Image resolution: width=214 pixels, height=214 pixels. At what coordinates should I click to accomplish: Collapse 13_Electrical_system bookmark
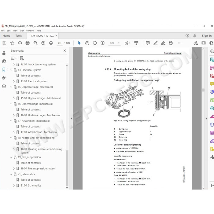point(11,70)
